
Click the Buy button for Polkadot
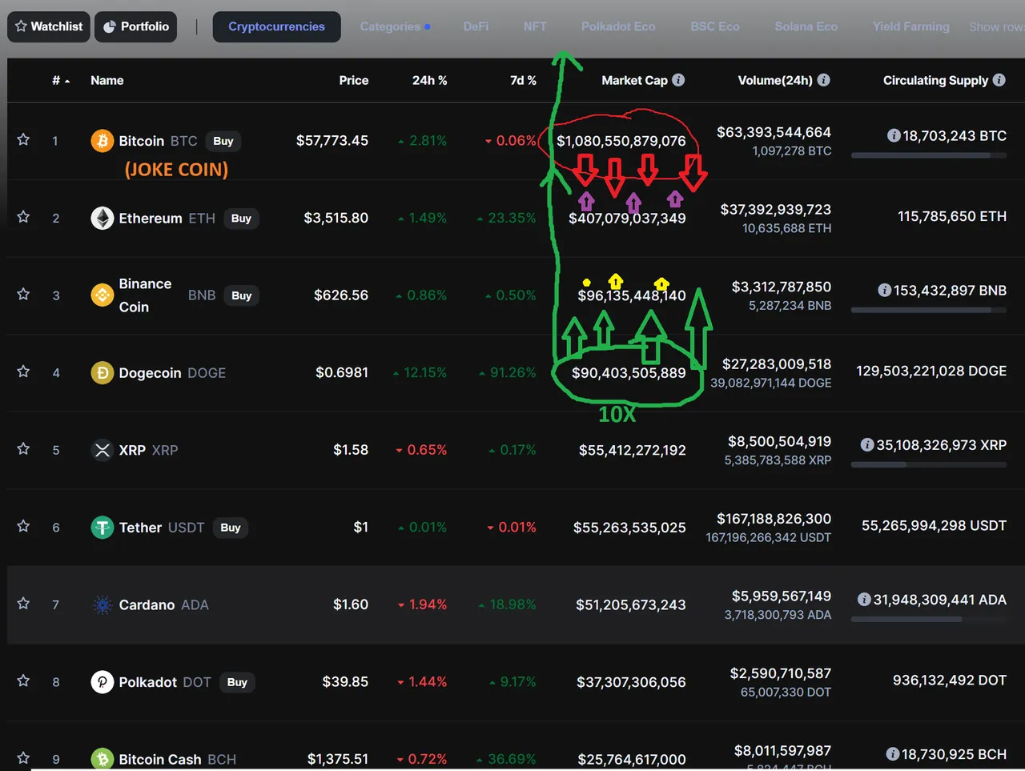[x=237, y=682]
